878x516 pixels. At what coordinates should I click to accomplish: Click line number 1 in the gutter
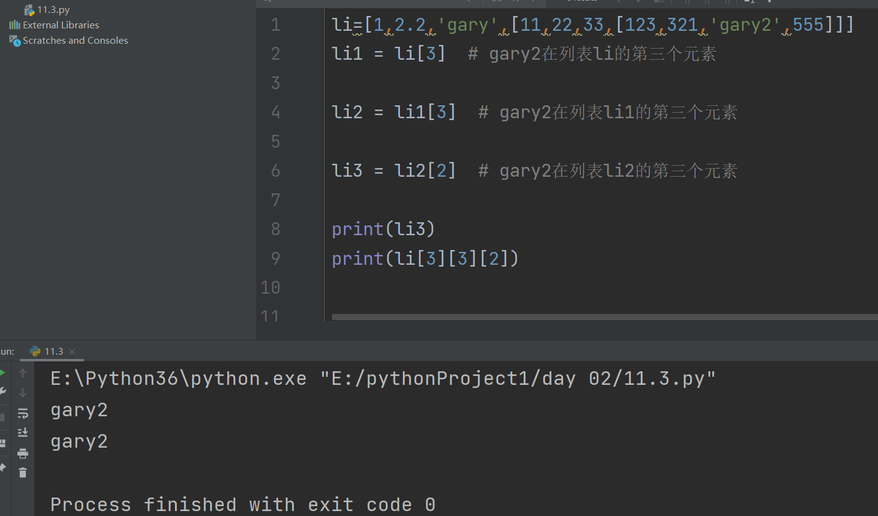click(x=275, y=25)
